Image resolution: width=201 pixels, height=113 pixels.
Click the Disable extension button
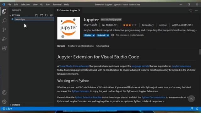coord(88,35)
